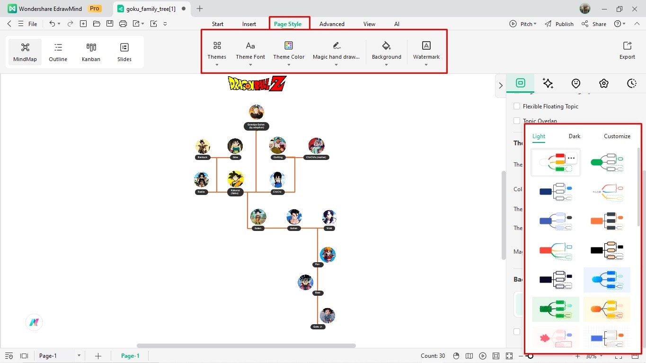Viewport: 646px width, 363px height.
Task: Click the Undo arrow icon
Action: pyautogui.click(x=52, y=24)
